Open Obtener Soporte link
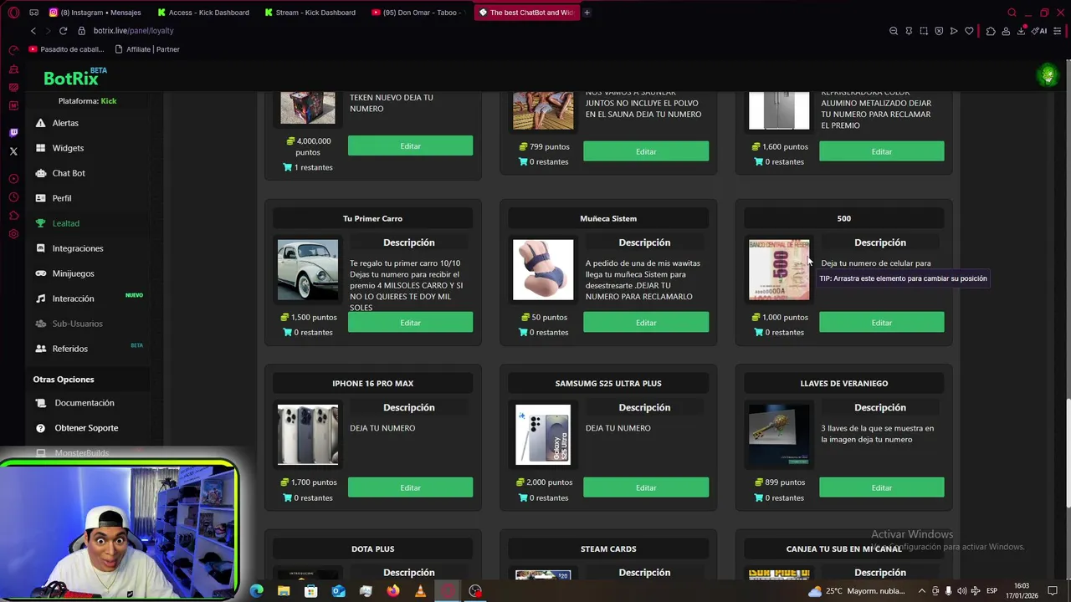1071x602 pixels. coord(86,428)
